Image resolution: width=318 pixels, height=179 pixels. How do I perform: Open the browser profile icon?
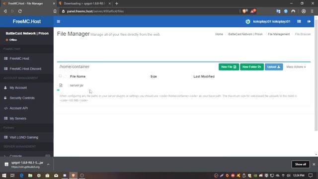304,11
